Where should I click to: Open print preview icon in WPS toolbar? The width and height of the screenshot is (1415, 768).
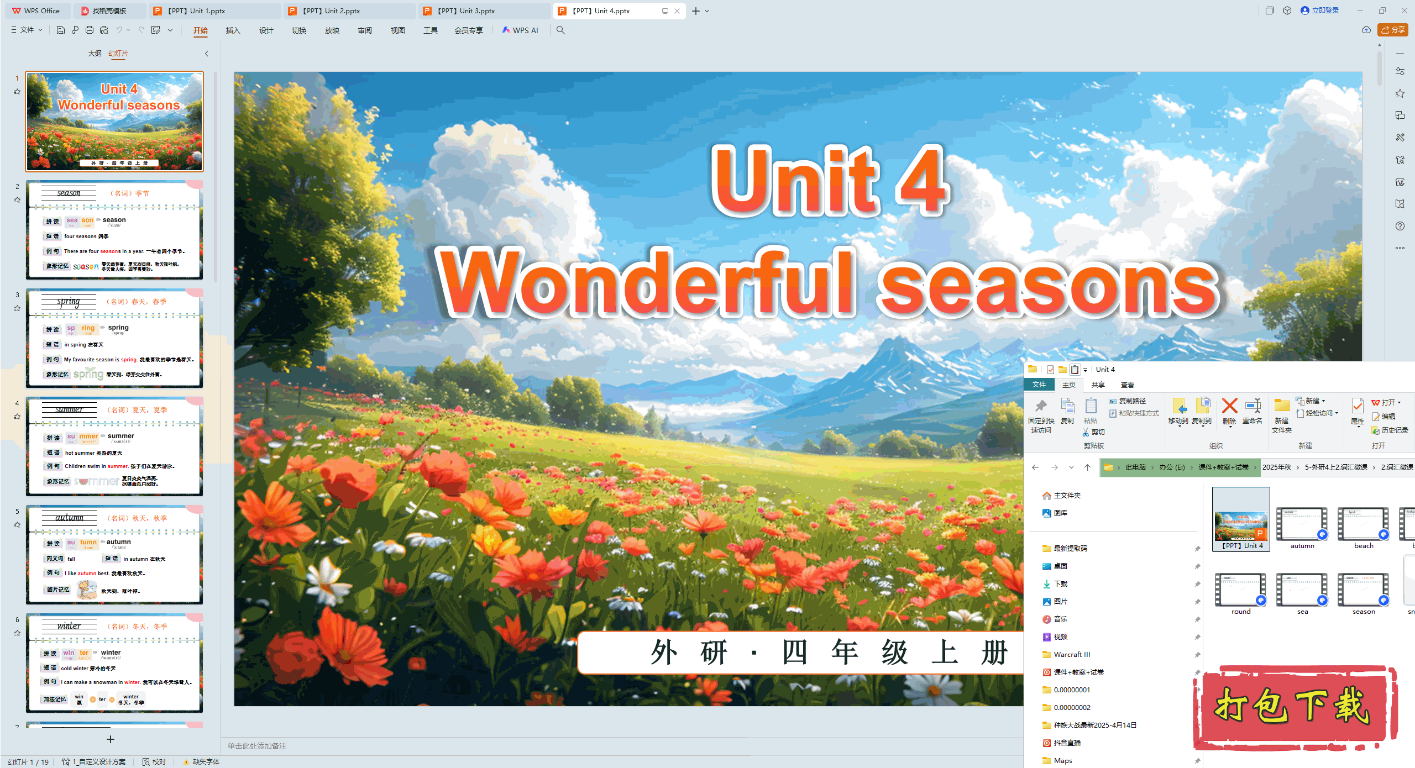point(104,30)
